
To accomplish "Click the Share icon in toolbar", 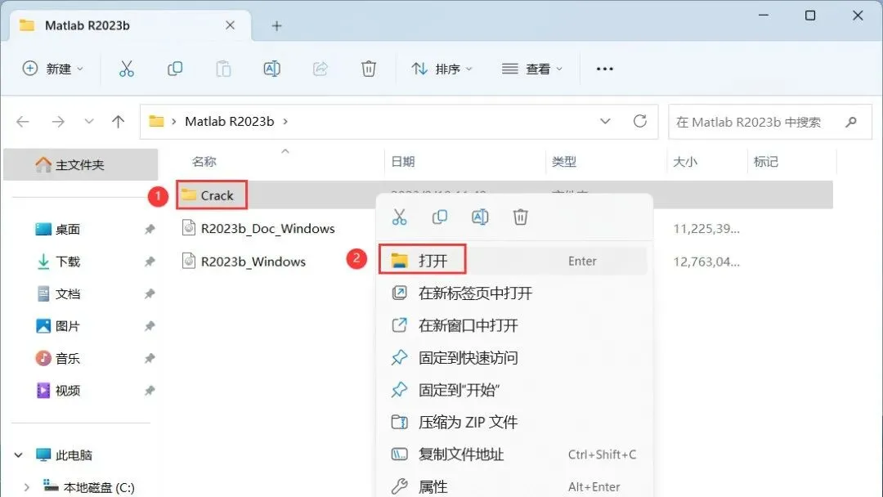I will pyautogui.click(x=320, y=69).
